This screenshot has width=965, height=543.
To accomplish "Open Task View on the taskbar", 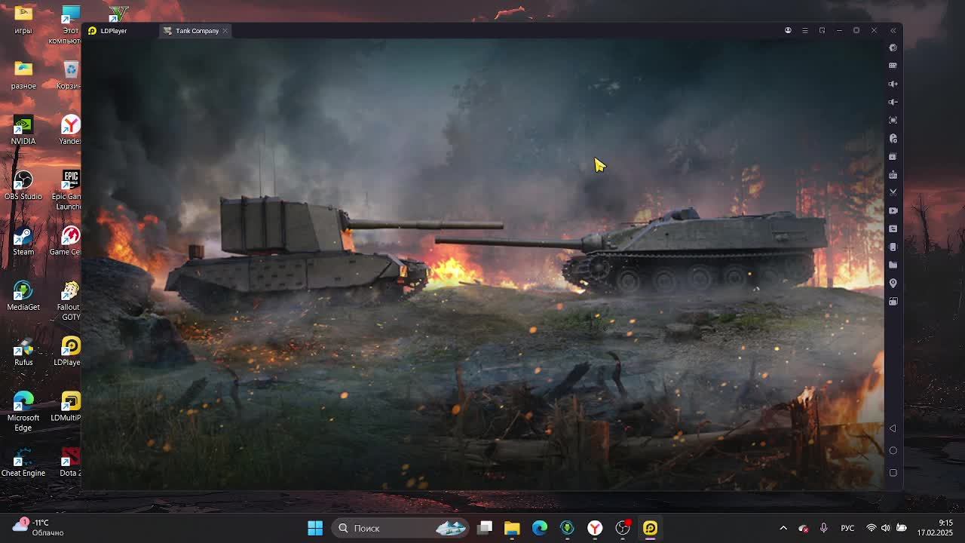I will tap(485, 528).
